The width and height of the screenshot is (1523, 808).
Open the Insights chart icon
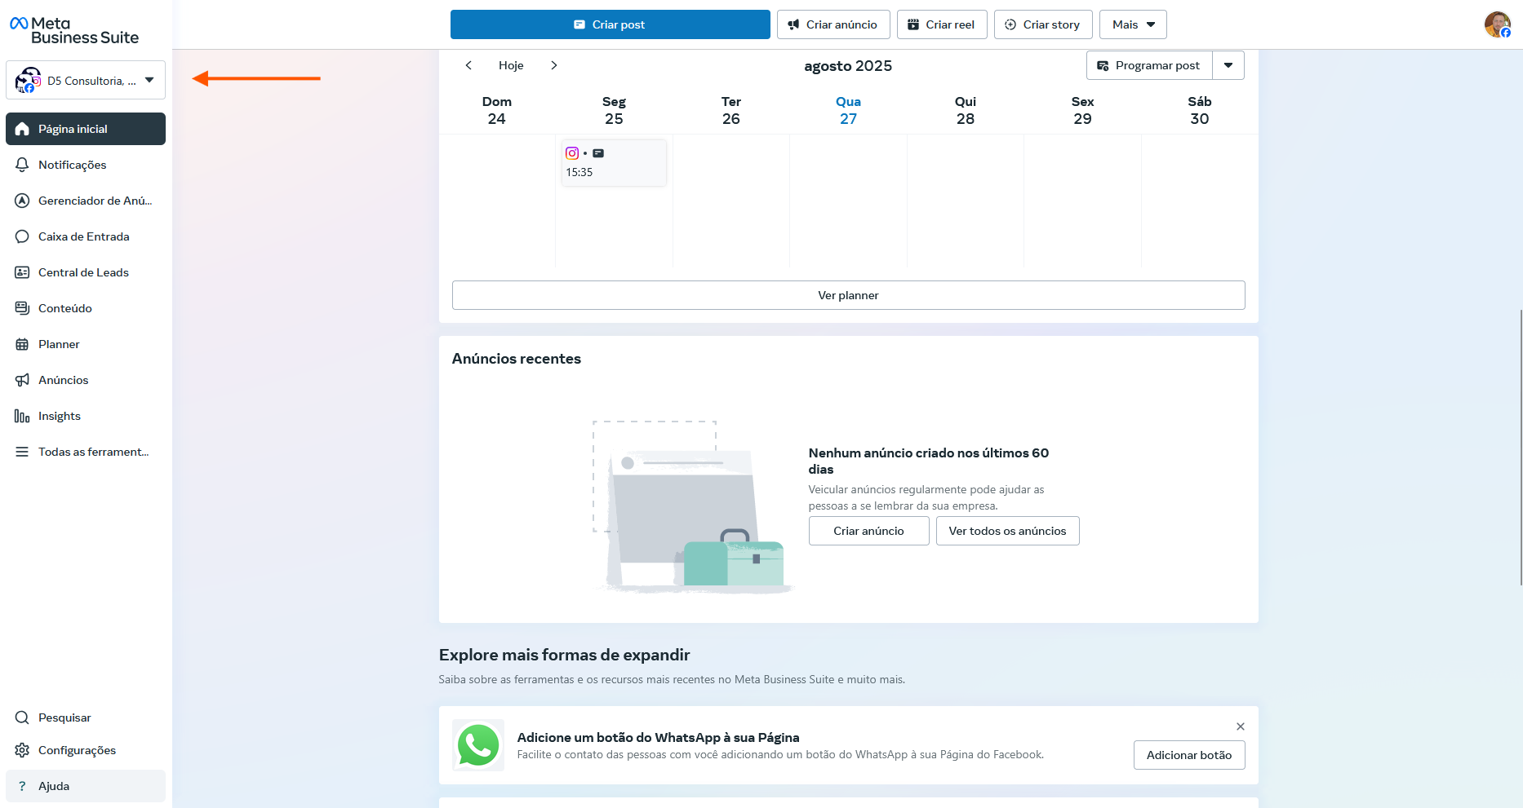coord(22,416)
